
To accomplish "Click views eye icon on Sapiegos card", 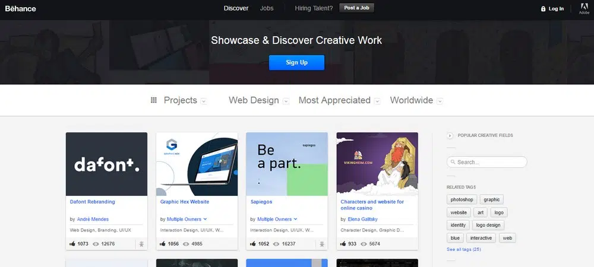I will coord(276,244).
